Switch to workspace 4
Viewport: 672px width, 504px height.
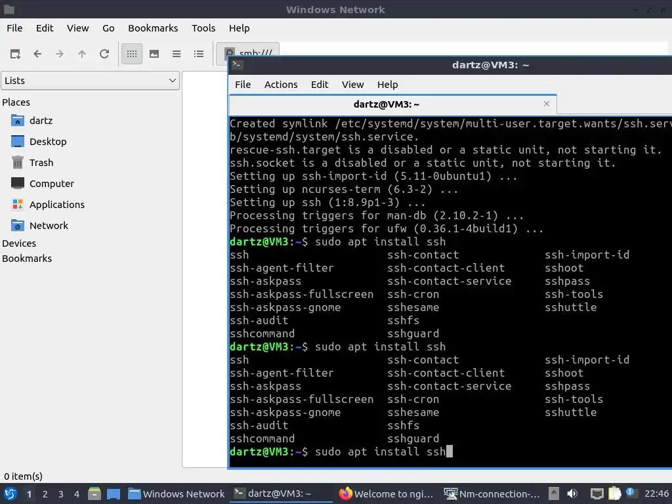[77, 494]
